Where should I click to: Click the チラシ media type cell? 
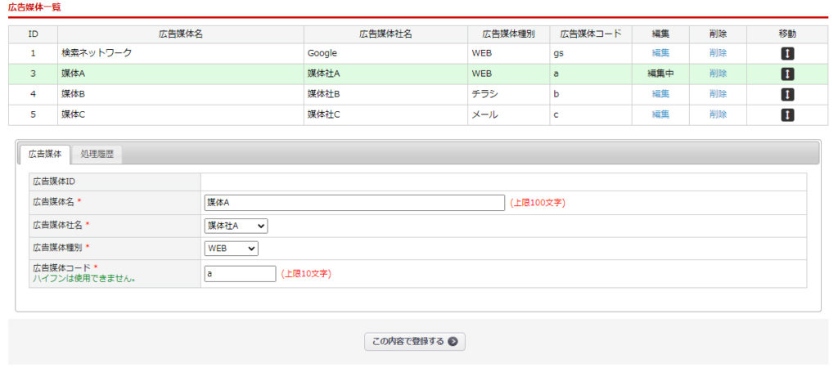(509, 95)
